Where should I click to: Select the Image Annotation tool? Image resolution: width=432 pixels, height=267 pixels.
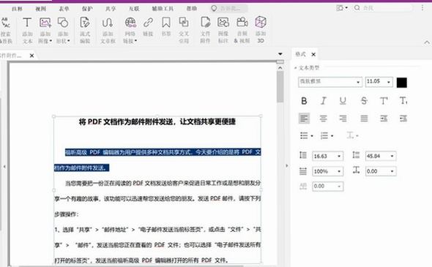coord(223,30)
